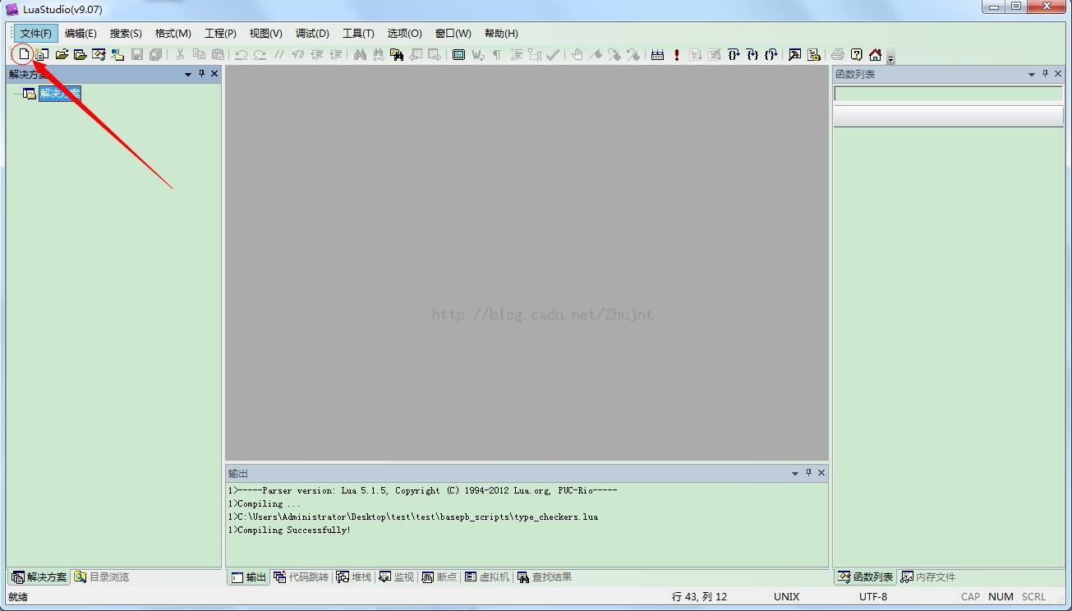Click the build hammer icon
The image size is (1072, 611).
794,54
